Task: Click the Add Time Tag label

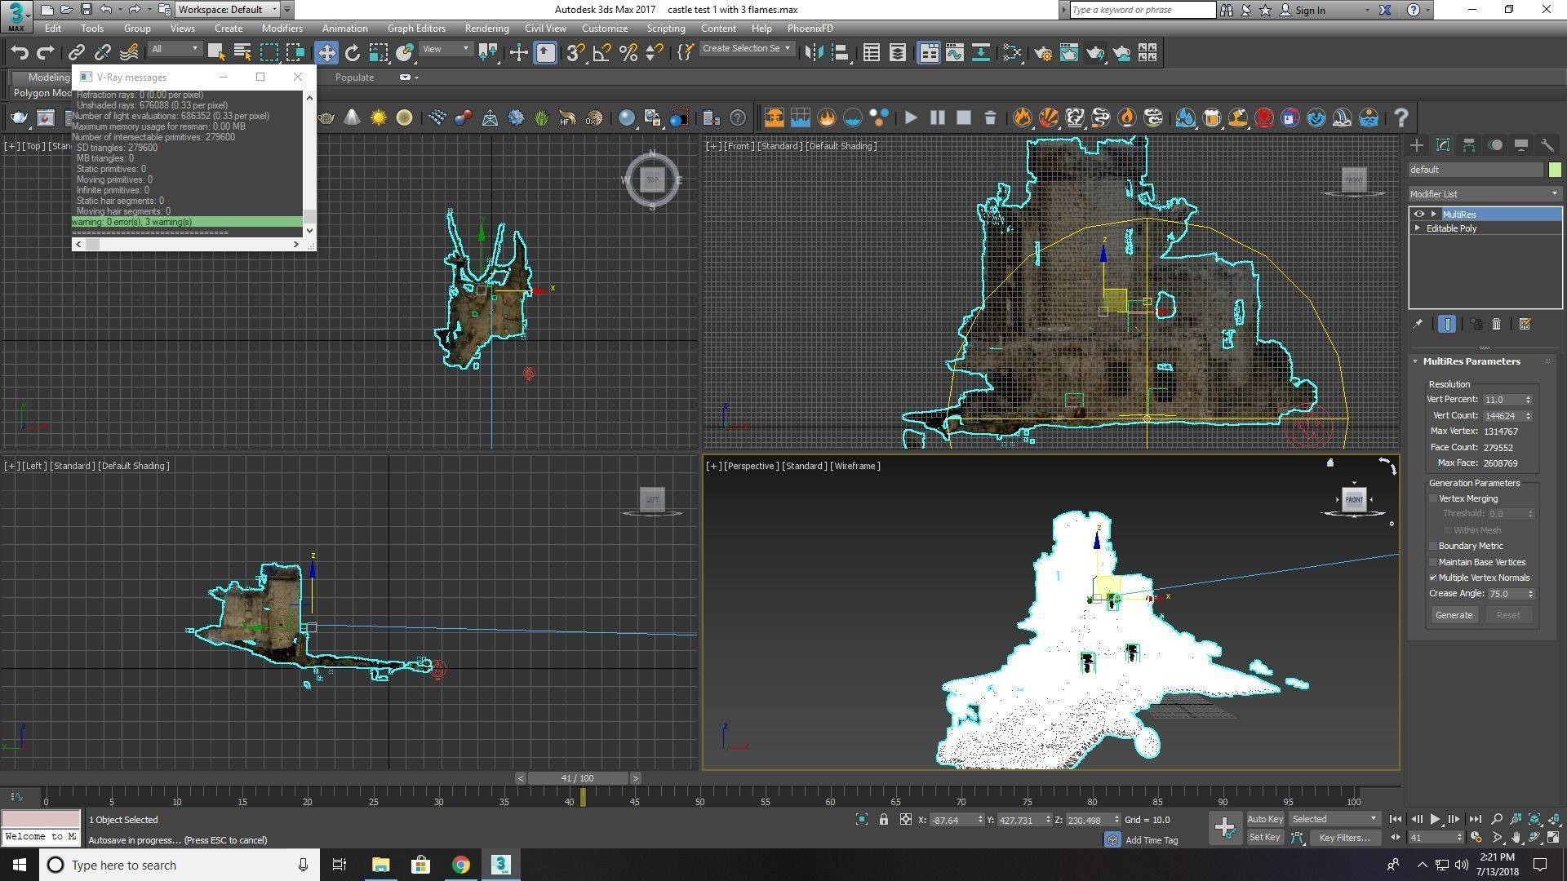Action: [x=1151, y=840]
